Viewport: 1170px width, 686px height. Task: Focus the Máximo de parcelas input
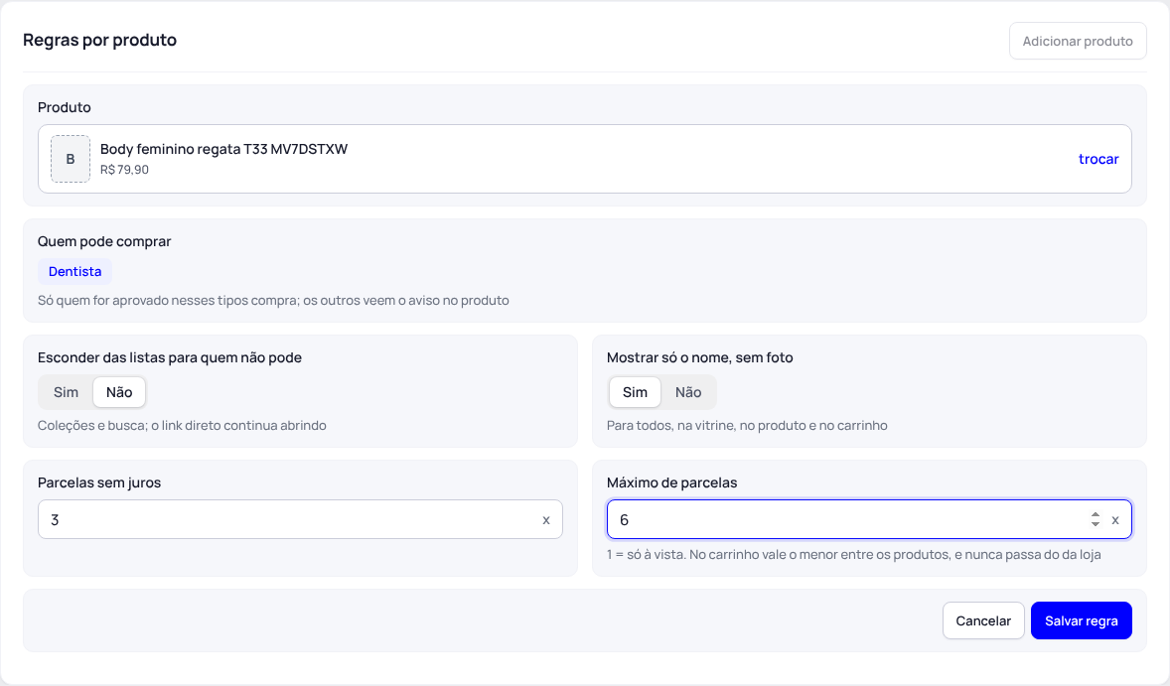click(x=869, y=519)
